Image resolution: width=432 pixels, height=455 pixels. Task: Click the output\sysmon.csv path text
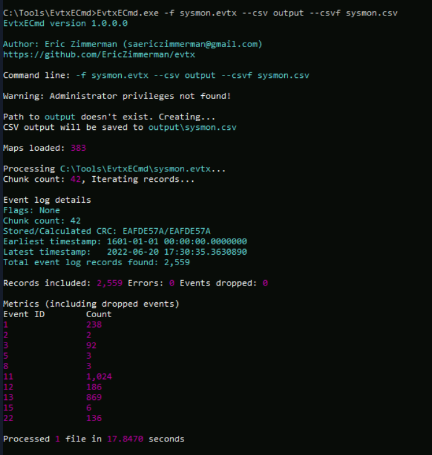[x=192, y=127]
